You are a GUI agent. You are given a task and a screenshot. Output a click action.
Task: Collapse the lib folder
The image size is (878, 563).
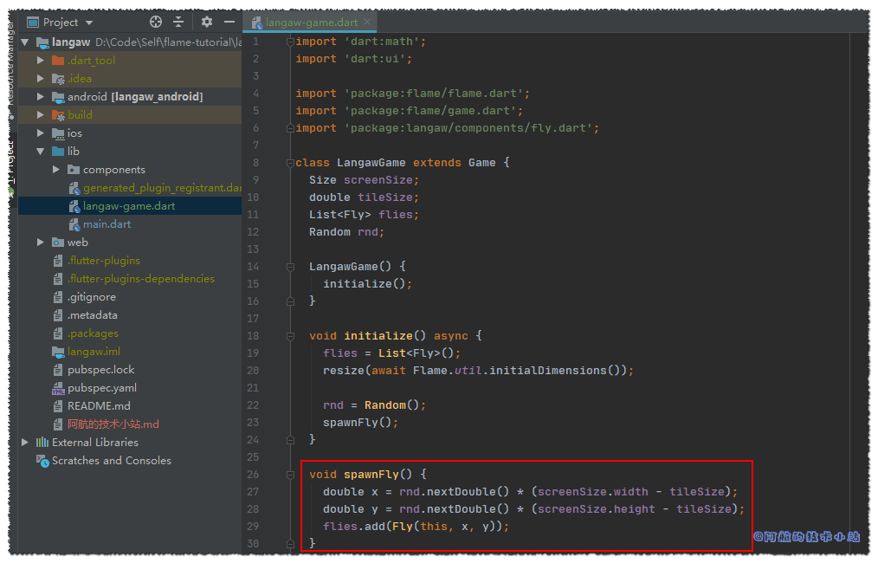tap(41, 152)
